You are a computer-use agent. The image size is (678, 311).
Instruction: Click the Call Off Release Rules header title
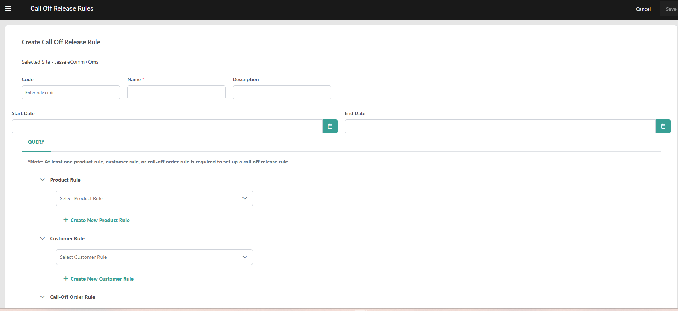[62, 9]
